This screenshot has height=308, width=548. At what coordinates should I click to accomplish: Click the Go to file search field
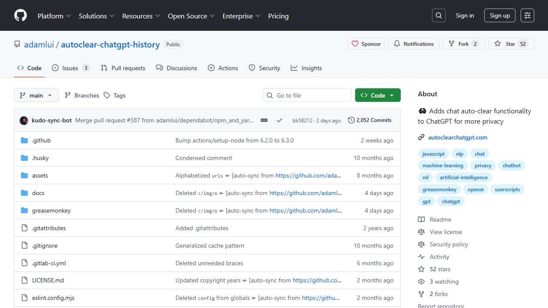pos(307,95)
